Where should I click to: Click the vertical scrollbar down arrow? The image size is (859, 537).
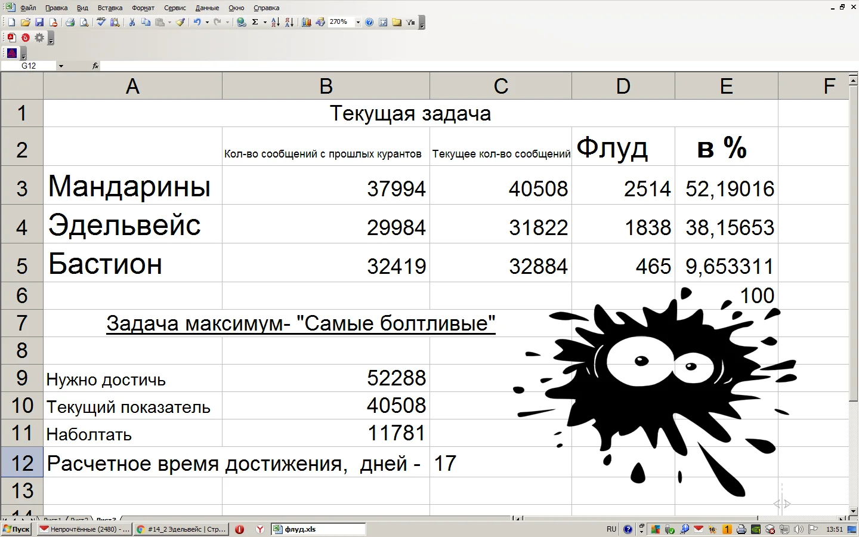point(854,511)
